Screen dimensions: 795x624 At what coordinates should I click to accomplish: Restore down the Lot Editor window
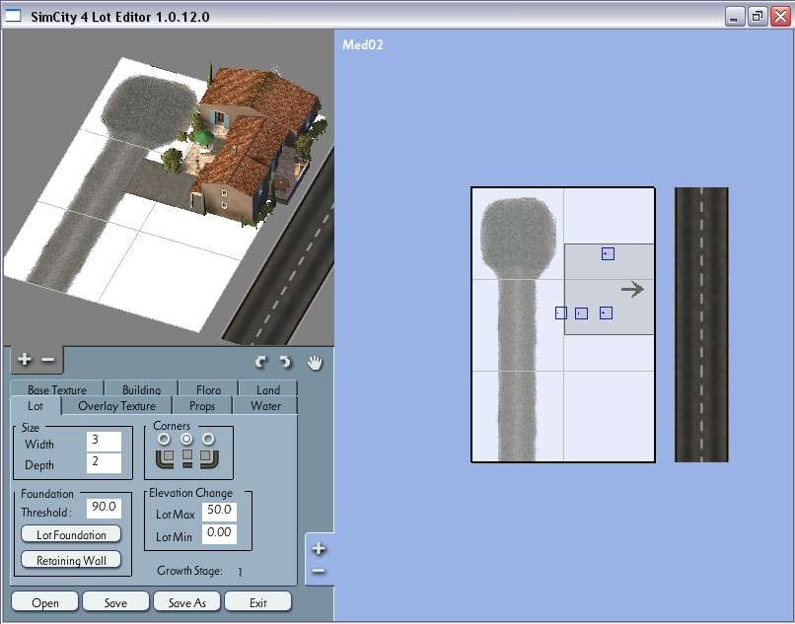pyautogui.click(x=758, y=17)
